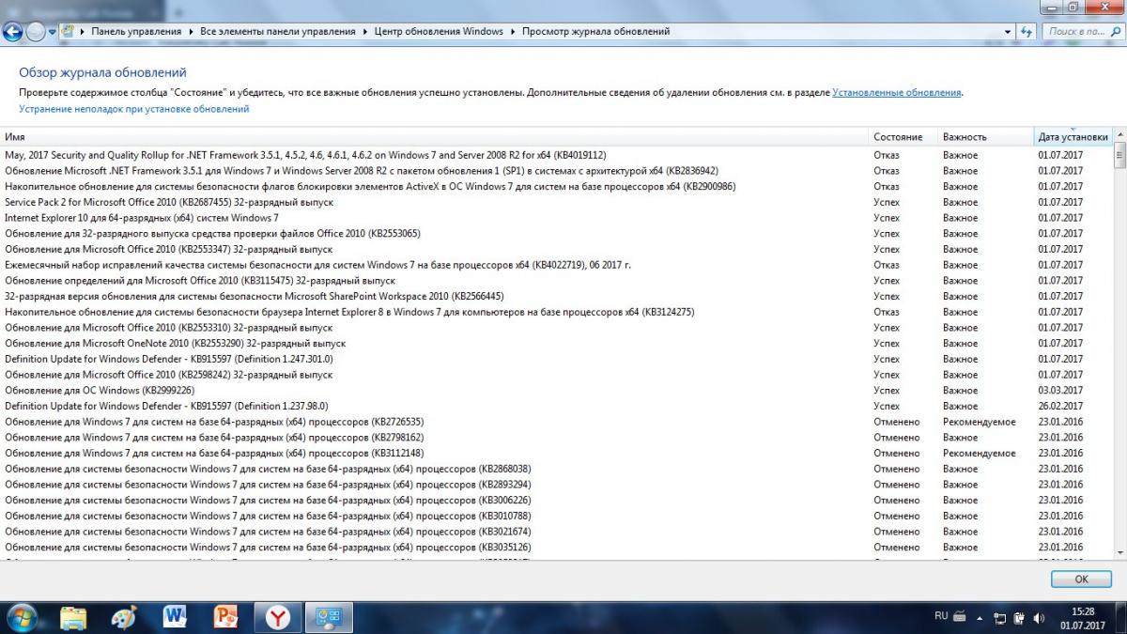Viewport: 1127px width, 634px height.
Task: Open PowerPoint from the taskbar
Action: tap(226, 616)
